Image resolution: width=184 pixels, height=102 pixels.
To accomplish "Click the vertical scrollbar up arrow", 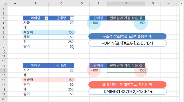I will click(x=181, y=3).
